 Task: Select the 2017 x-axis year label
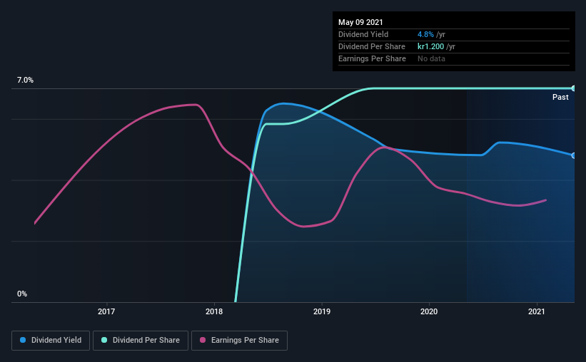pyautogui.click(x=106, y=311)
